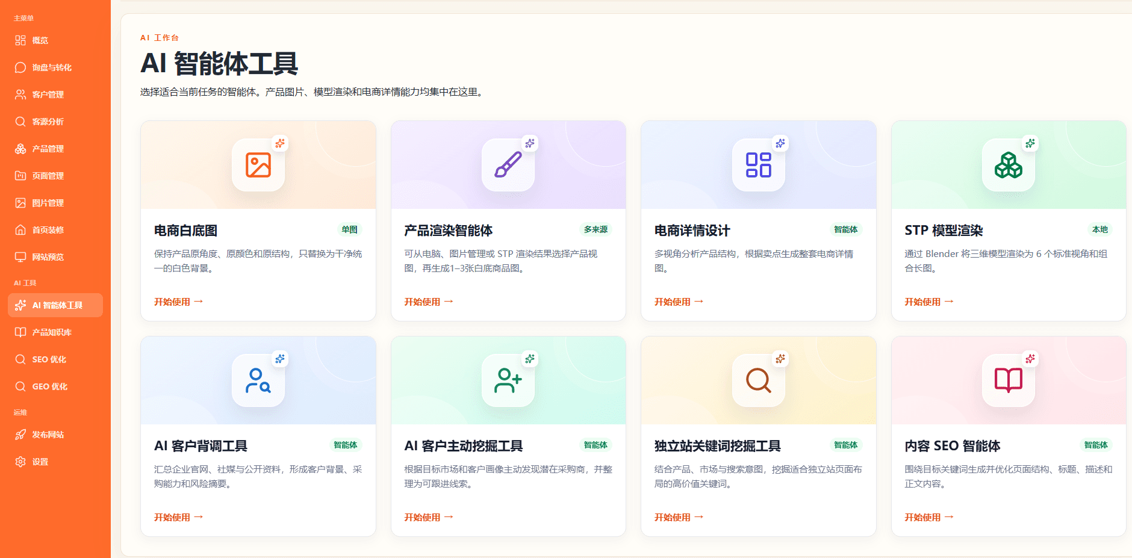The image size is (1132, 558).
Task: Select the 电商详情设计 layout grid icon
Action: click(759, 165)
